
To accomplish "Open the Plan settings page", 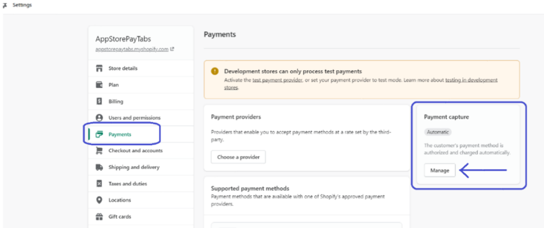I will (x=141, y=85).
